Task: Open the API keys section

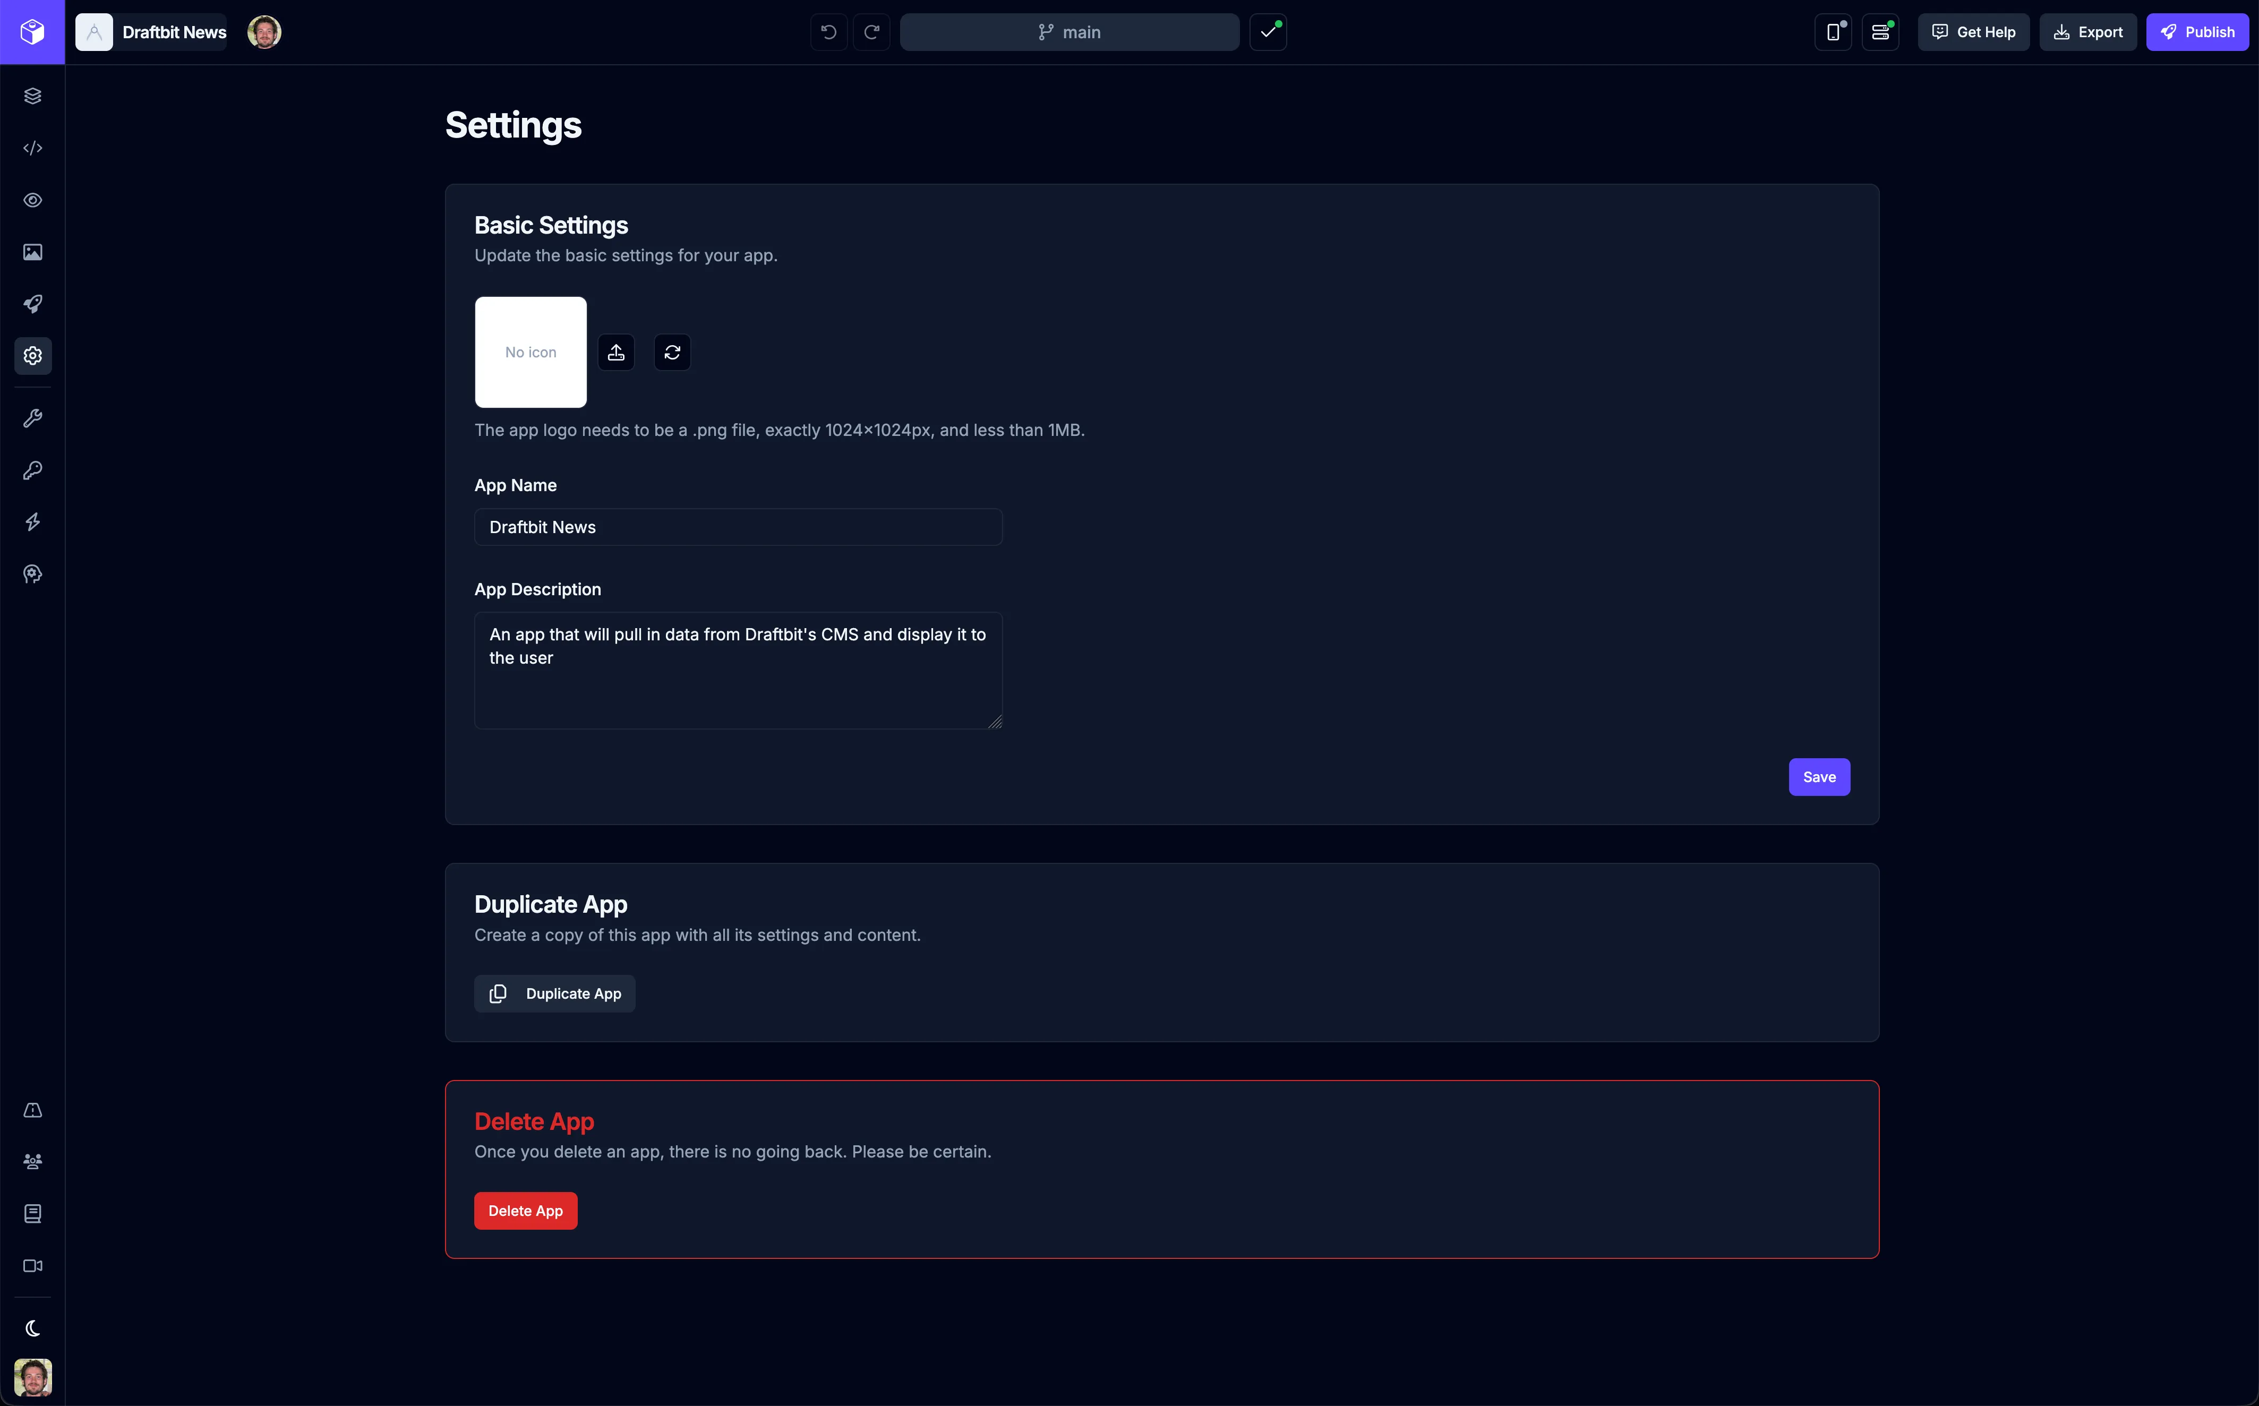Action: [32, 469]
